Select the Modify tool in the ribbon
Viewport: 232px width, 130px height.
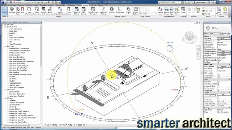5,10
